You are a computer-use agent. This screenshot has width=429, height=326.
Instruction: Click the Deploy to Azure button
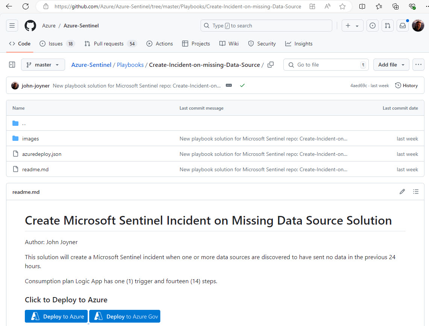[x=56, y=316]
